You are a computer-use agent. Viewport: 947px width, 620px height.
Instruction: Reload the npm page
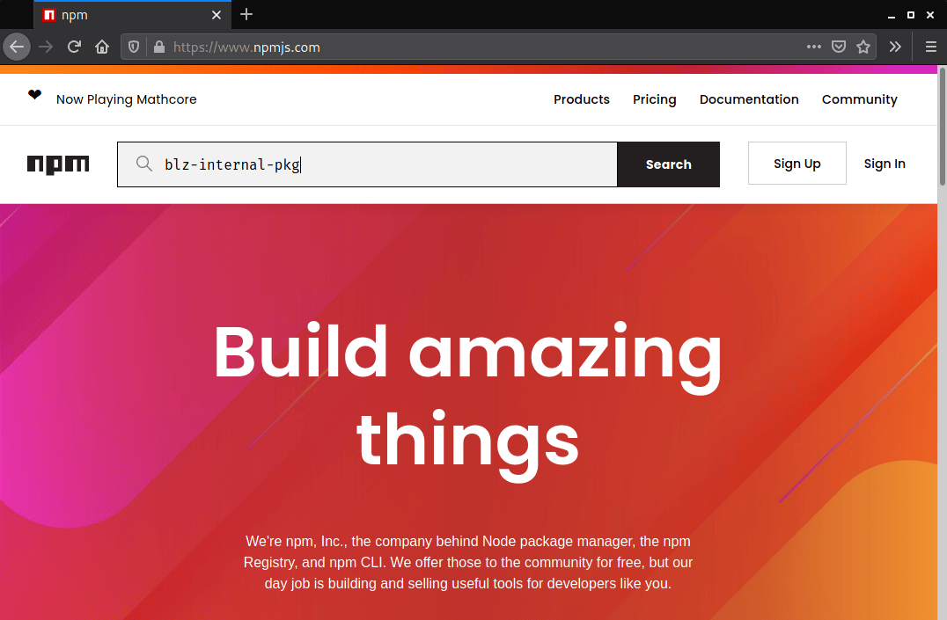pos(74,47)
